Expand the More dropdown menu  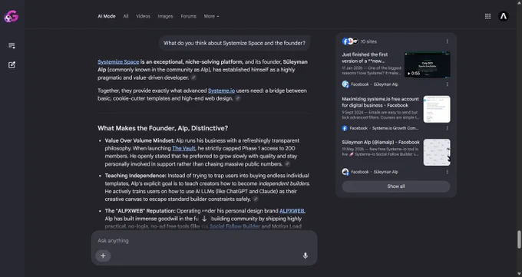[211, 16]
